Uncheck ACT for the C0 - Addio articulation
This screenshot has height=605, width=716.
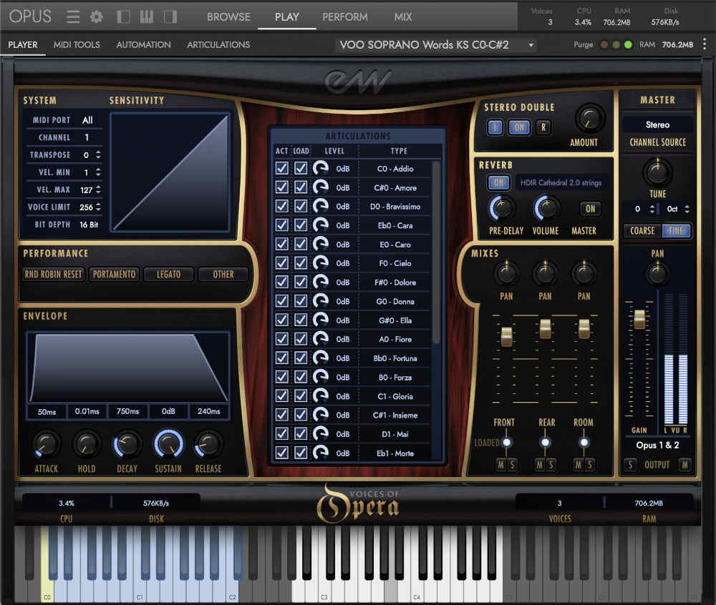coord(281,169)
